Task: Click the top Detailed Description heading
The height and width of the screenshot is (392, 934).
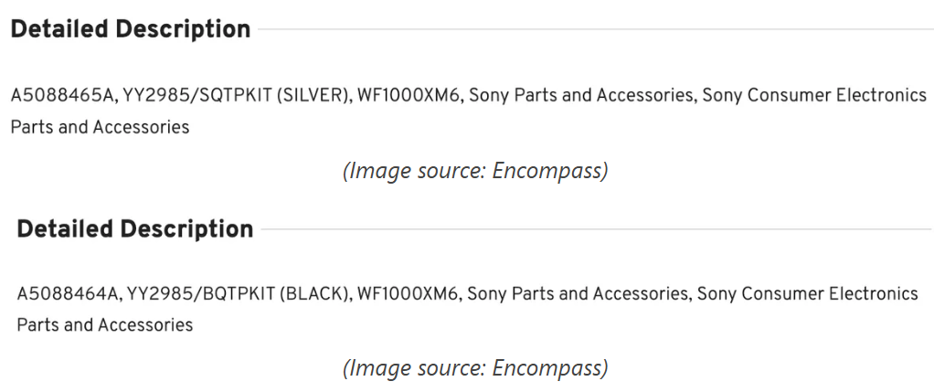Action: [130, 29]
